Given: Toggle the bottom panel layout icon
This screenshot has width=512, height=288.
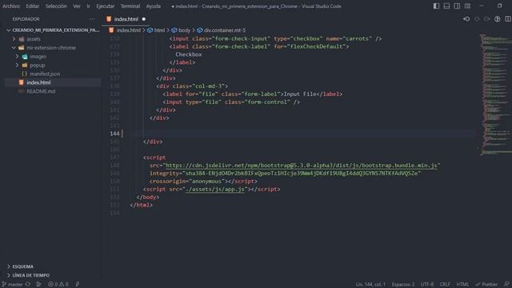Looking at the screenshot, I should [x=446, y=6].
